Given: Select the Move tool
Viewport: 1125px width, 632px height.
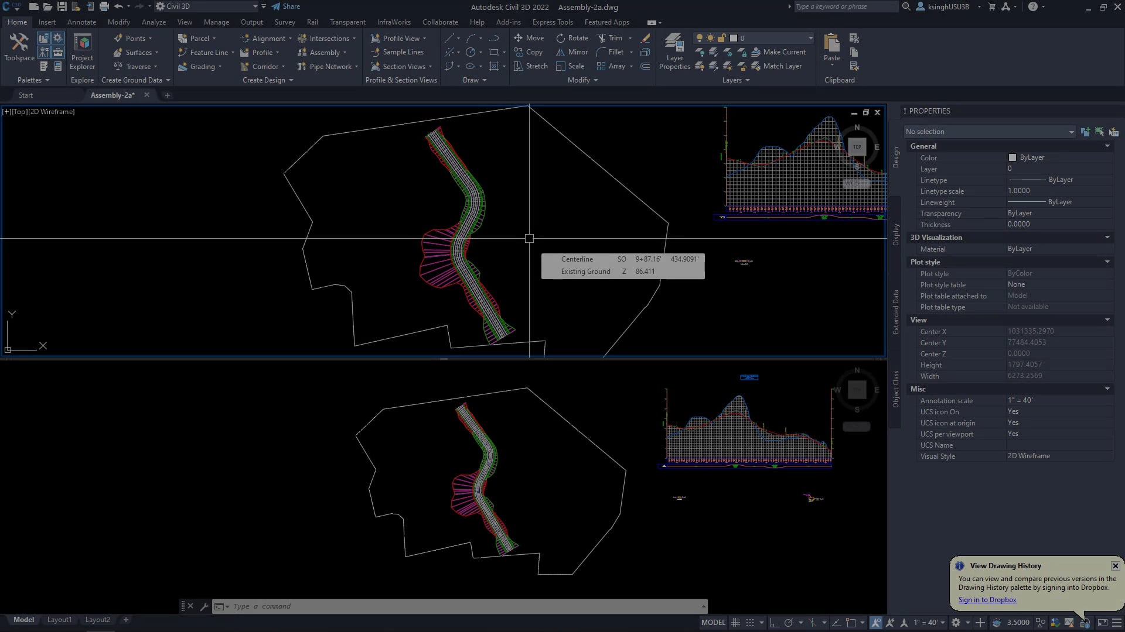Looking at the screenshot, I should click(x=529, y=38).
